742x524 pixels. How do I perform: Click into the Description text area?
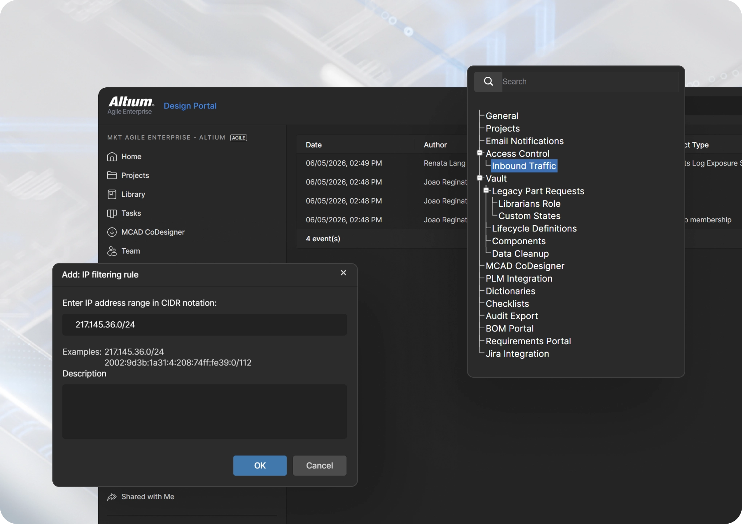pos(204,412)
